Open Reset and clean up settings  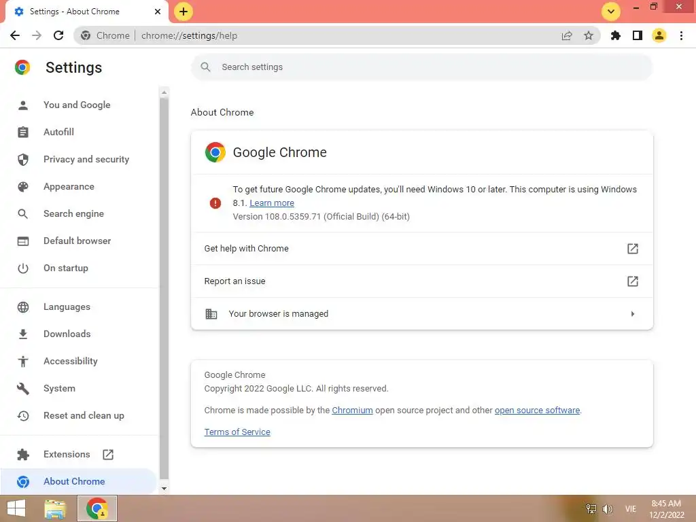click(x=84, y=415)
